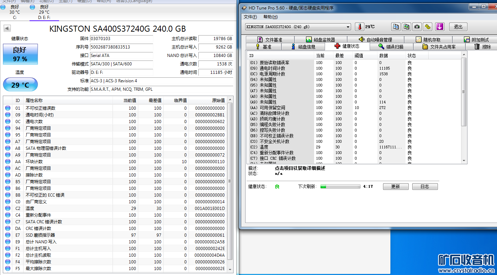Select the (09) 通电时间计数 row in HD Tune
Viewport: 497px width, 275px height.
tap(353, 68)
